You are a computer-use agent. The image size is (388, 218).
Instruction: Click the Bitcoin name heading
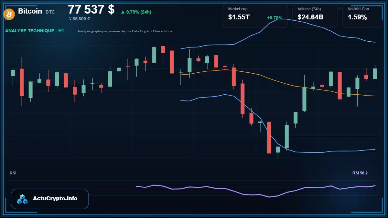pyautogui.click(x=30, y=11)
